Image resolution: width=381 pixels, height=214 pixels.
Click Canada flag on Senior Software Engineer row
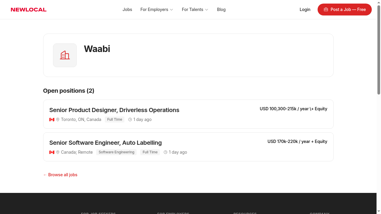click(x=52, y=152)
